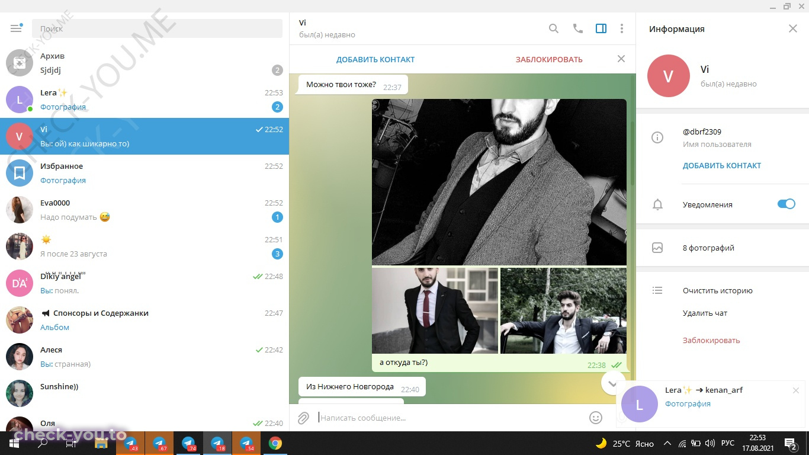Click the @dbrf2309 username
Viewport: 809px width, 455px height.
coord(702,132)
